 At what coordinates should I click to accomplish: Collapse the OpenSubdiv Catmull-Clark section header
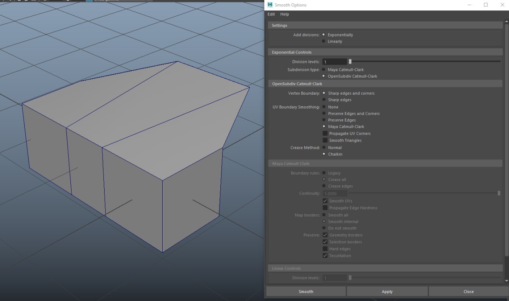click(386, 84)
